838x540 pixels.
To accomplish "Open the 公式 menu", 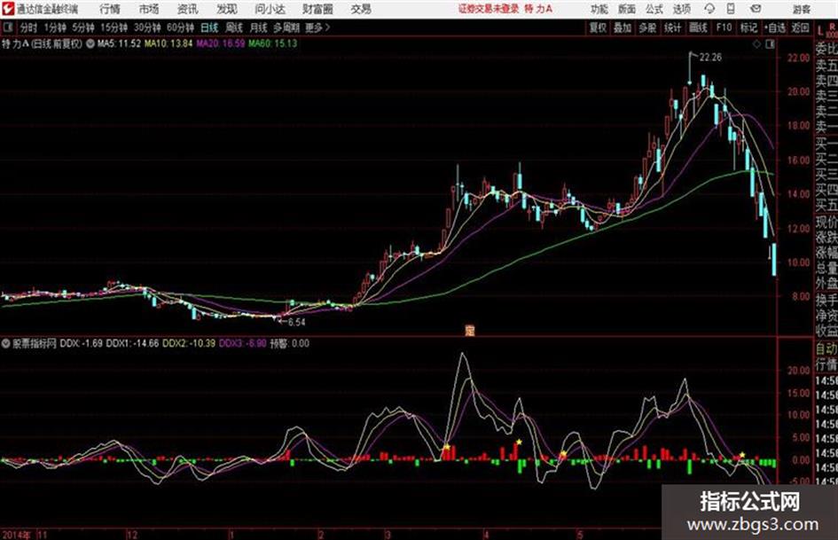I will tap(654, 9).
